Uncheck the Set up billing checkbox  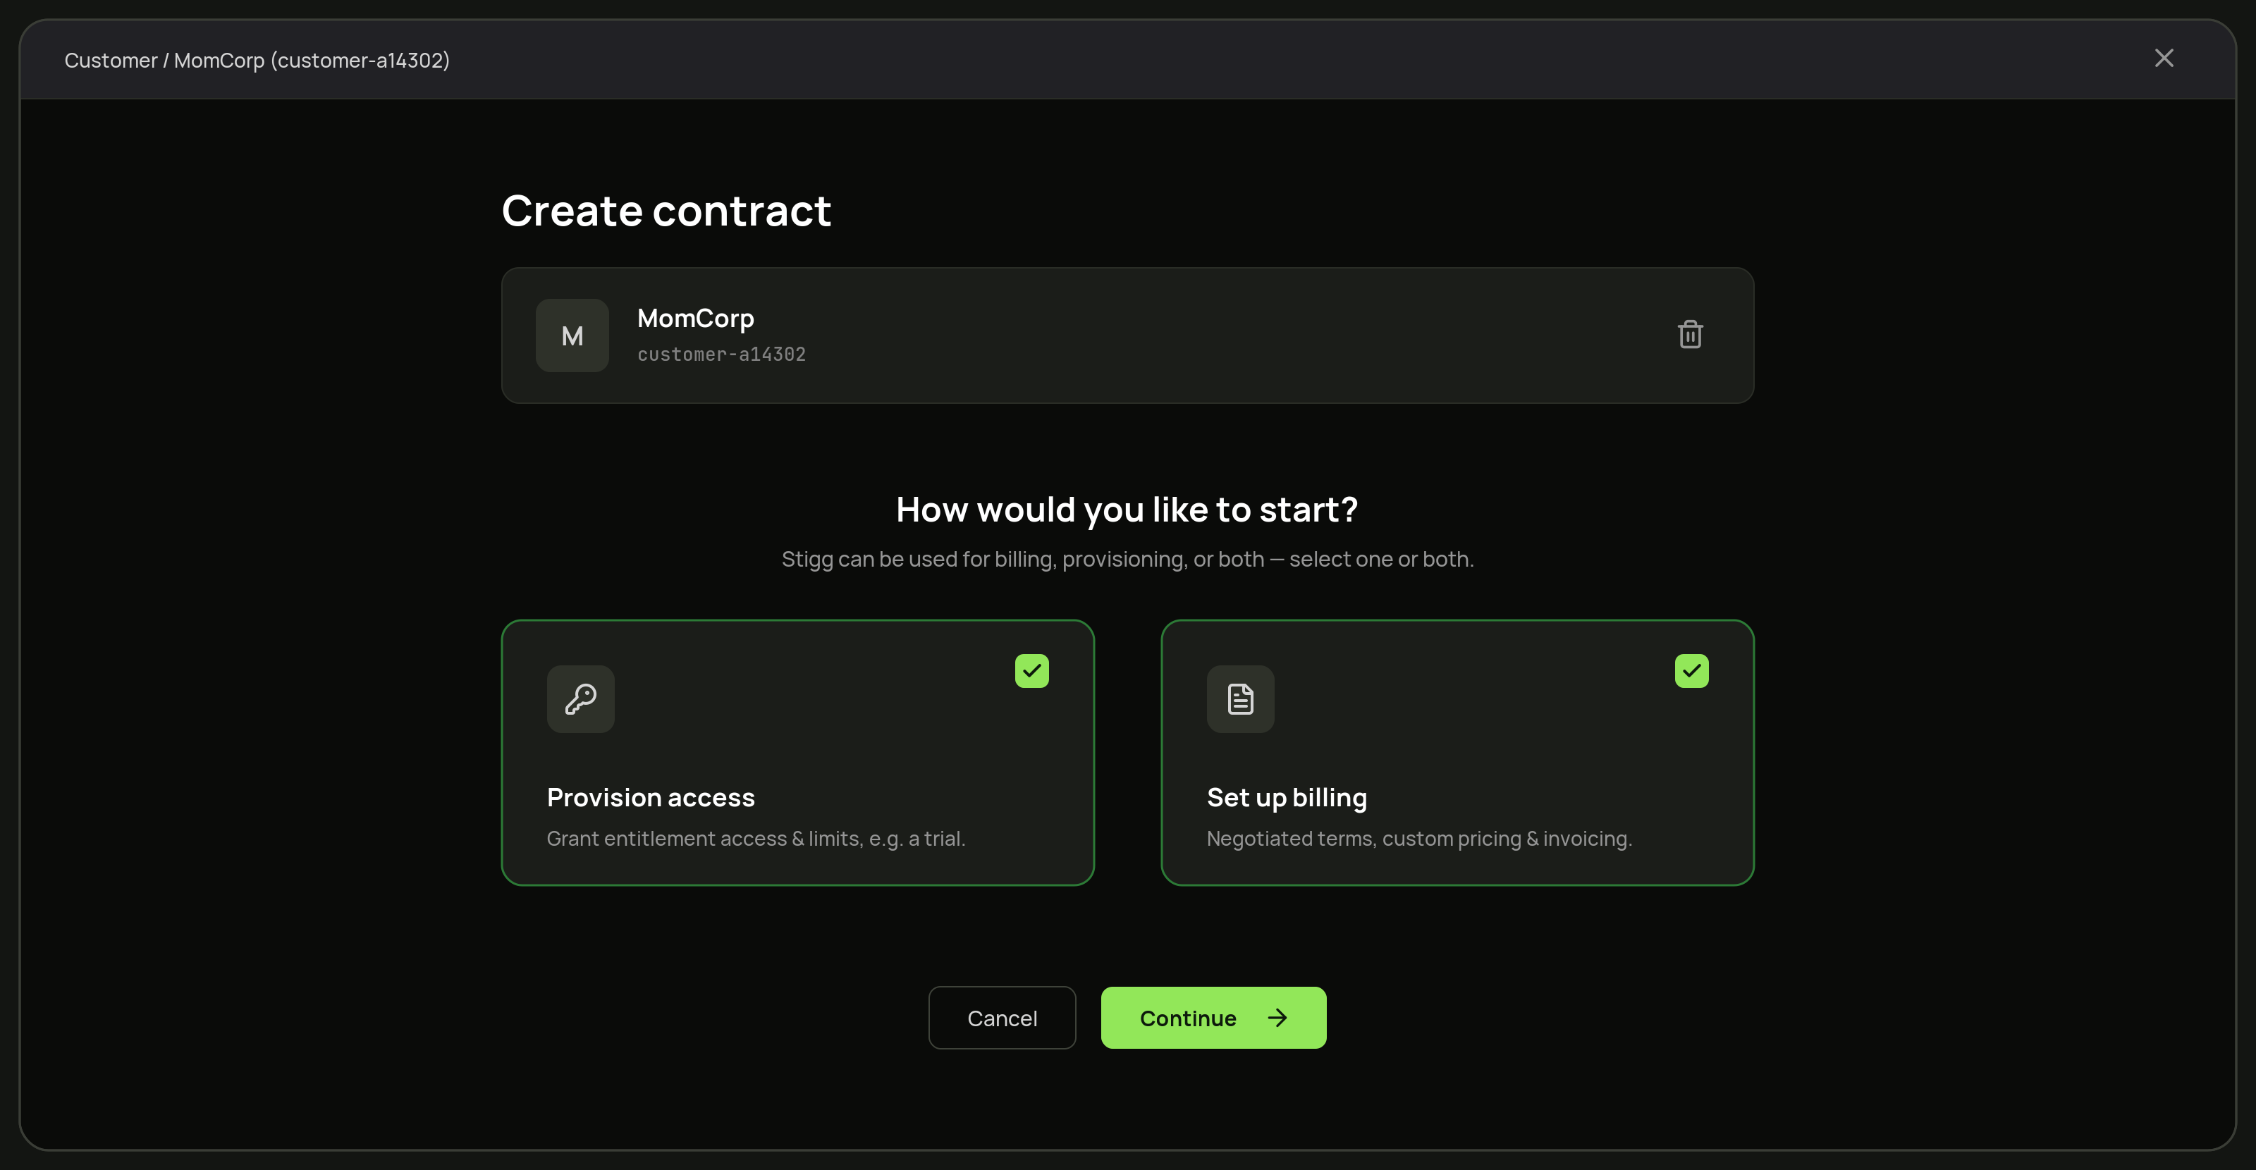pos(1691,671)
